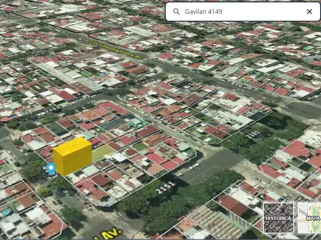
Task: Focus the 'Gavilan 4149' search field
Action: [x=243, y=11]
